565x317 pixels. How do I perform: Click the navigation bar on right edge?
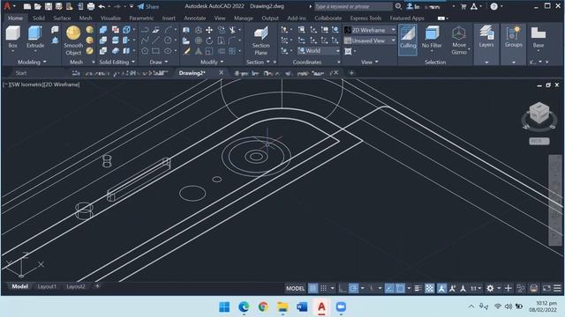click(555, 200)
